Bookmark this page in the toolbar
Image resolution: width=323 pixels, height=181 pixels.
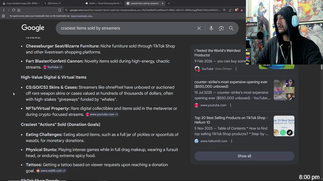pyautogui.click(x=60, y=10)
